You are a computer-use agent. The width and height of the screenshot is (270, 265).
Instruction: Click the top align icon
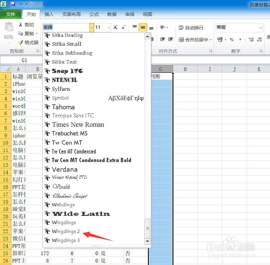point(135,27)
